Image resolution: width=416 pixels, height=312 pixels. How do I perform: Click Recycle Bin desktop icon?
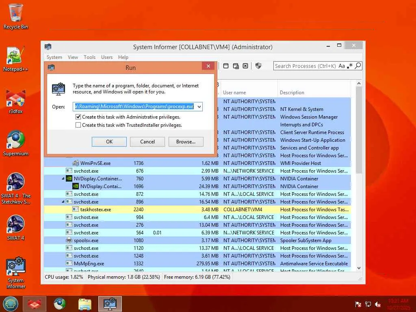[x=16, y=16]
